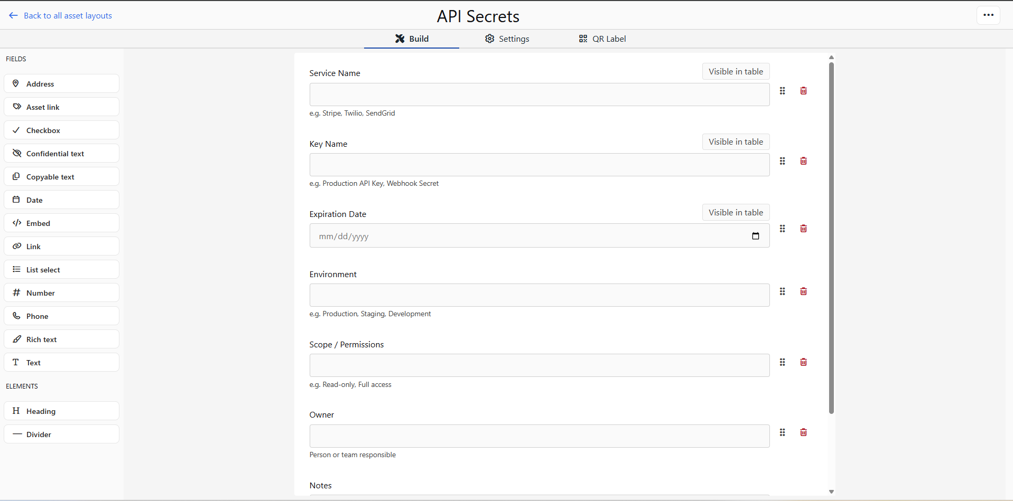Add a List select field
The image size is (1013, 501).
[61, 269]
